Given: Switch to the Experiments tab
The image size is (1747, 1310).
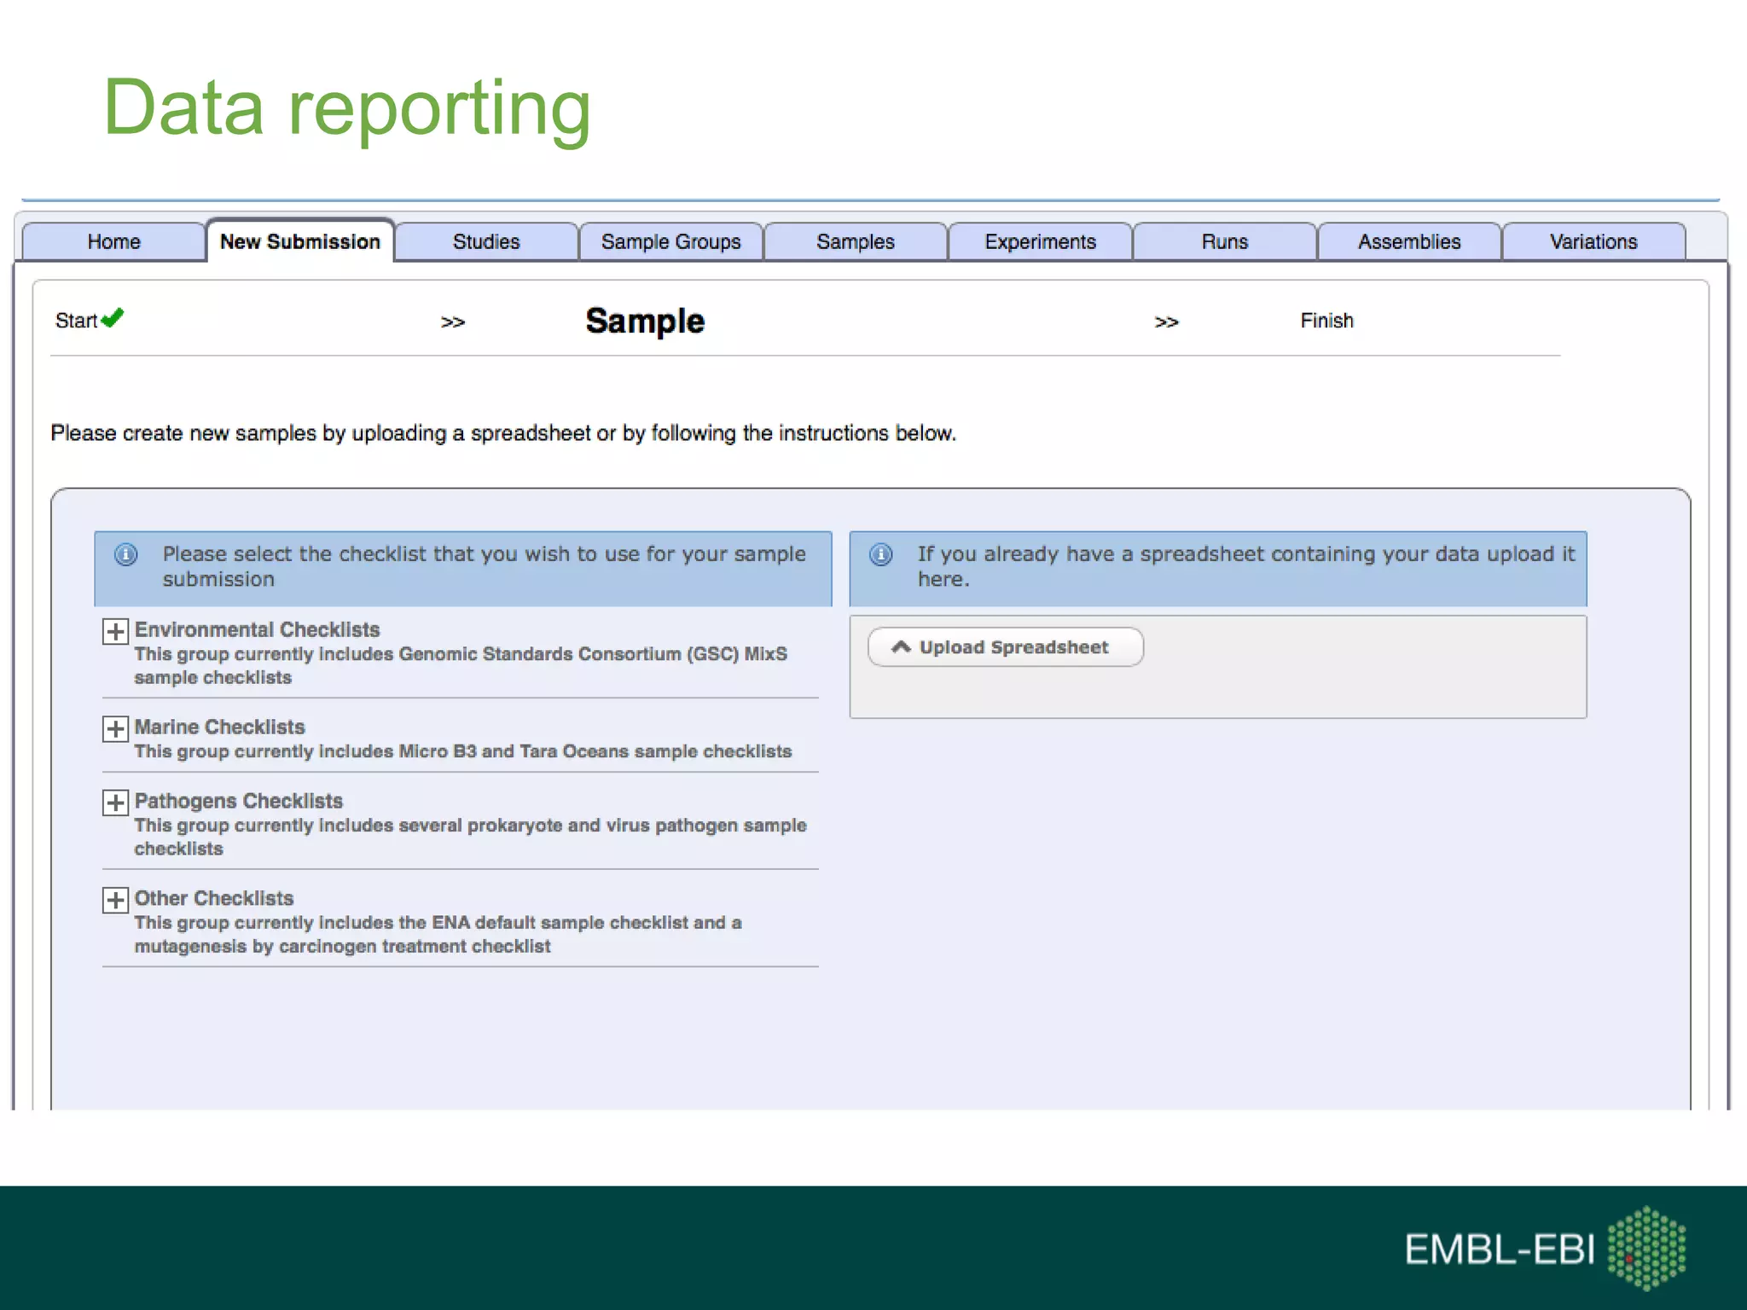Looking at the screenshot, I should 1040,242.
